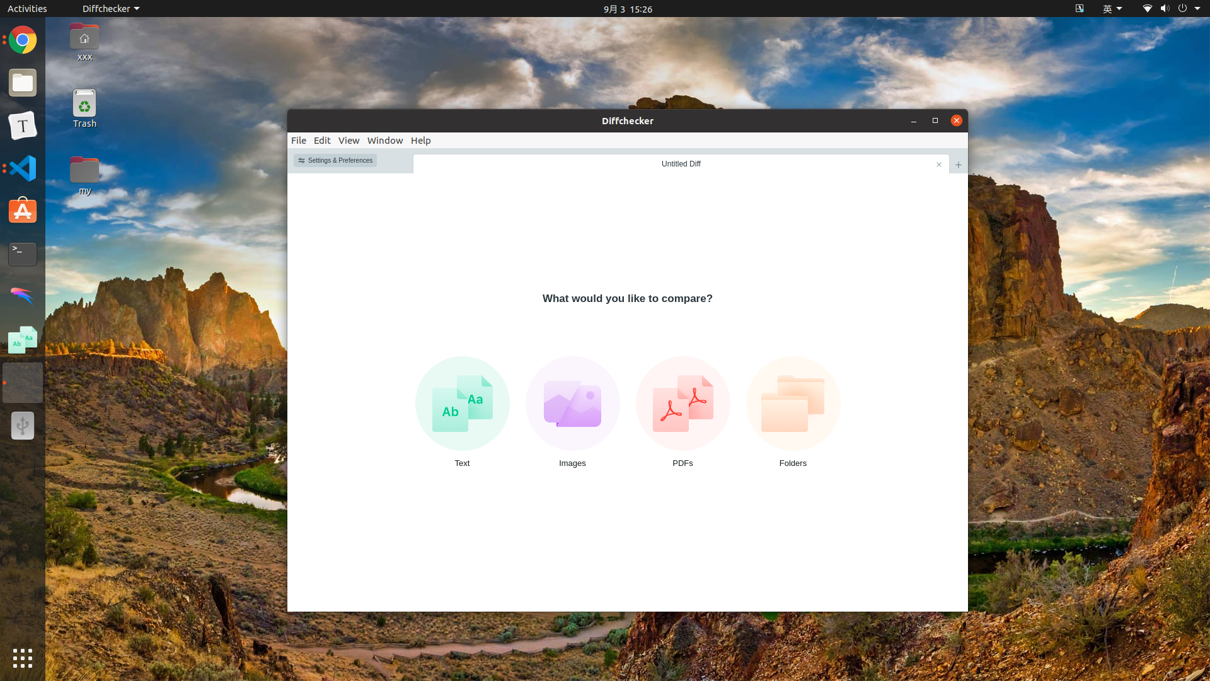The image size is (1210, 681).
Task: Open the Terminal from the dock
Action: pyautogui.click(x=23, y=253)
